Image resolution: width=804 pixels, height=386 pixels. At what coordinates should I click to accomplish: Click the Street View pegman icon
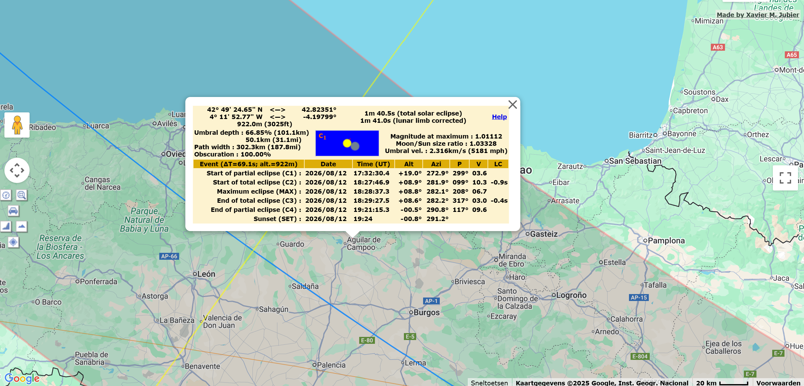point(17,125)
